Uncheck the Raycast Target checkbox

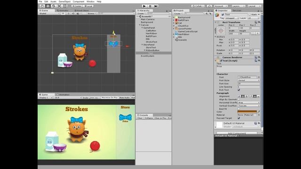click(239, 118)
